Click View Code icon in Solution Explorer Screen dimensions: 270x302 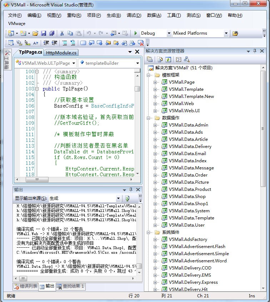point(179,60)
